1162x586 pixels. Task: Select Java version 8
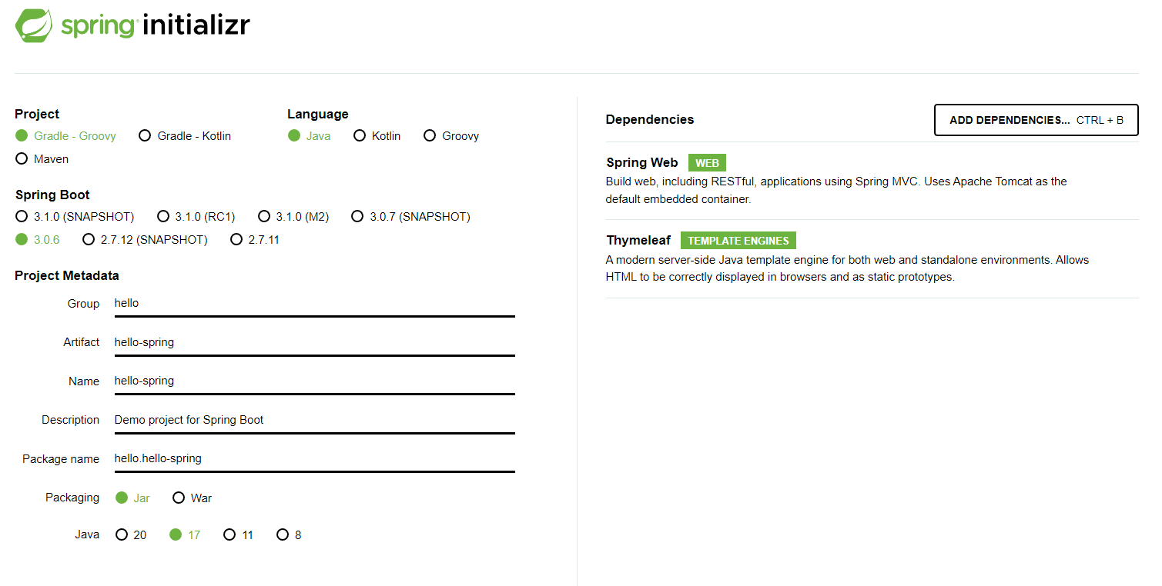click(x=289, y=535)
